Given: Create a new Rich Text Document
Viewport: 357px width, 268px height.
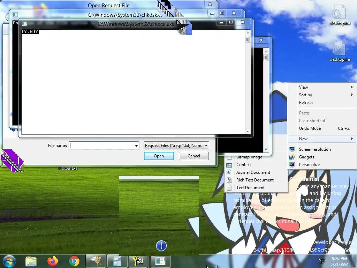Looking at the screenshot, I should coord(256,180).
